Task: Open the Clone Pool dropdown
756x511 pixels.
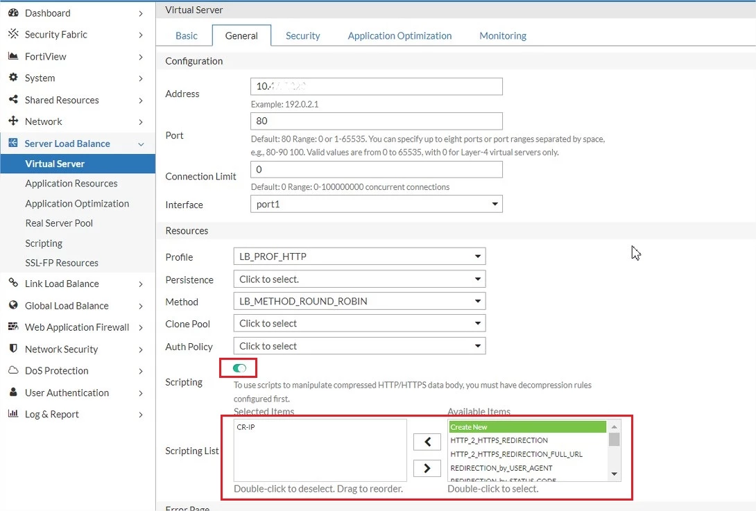Action: point(360,324)
